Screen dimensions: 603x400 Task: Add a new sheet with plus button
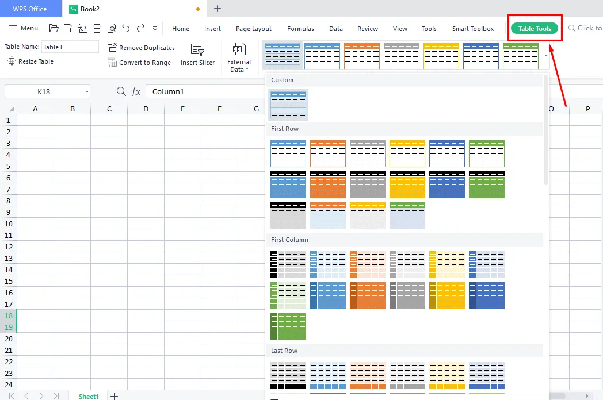(x=114, y=396)
